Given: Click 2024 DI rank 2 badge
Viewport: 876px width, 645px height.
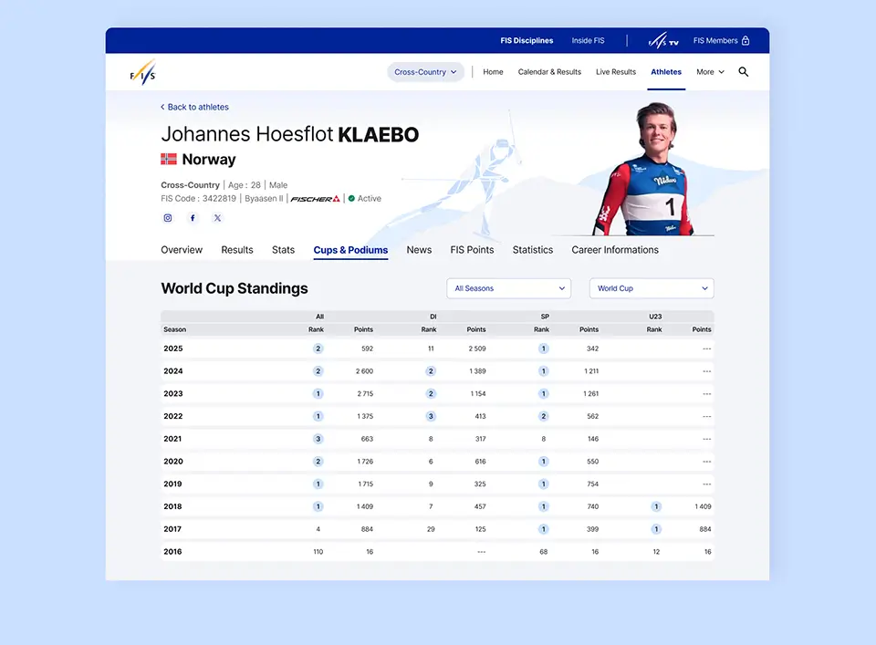Looking at the screenshot, I should 431,370.
